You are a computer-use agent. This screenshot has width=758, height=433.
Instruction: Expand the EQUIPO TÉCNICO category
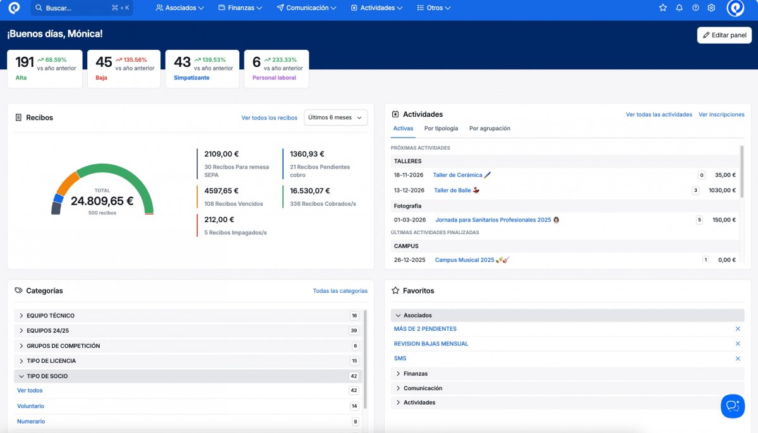coord(21,316)
